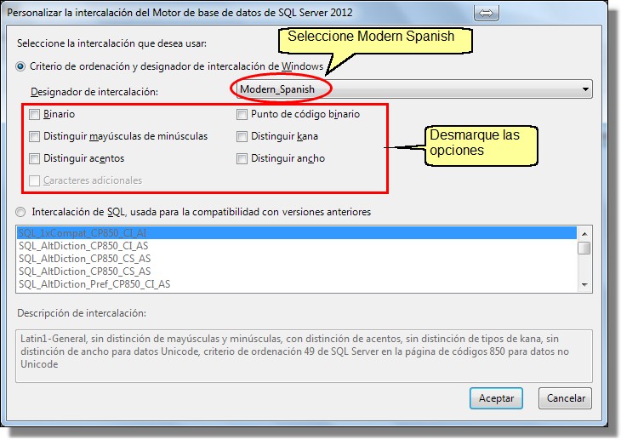
Task: Toggle the Distinguir acentos checkbox
Action: [x=35, y=159]
